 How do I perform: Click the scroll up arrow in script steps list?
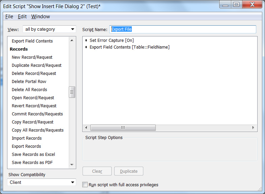coord(72,41)
